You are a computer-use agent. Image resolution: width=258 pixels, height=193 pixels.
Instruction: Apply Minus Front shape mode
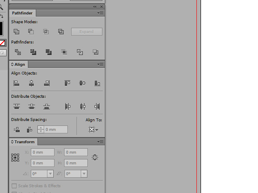31,31
